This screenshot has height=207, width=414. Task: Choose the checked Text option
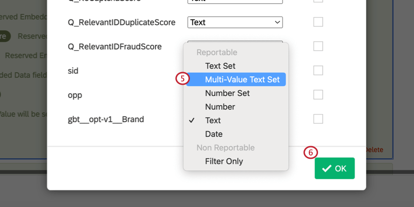tap(213, 120)
